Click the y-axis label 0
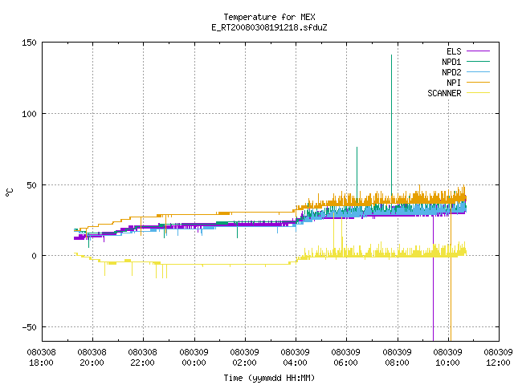 (x=34, y=256)
